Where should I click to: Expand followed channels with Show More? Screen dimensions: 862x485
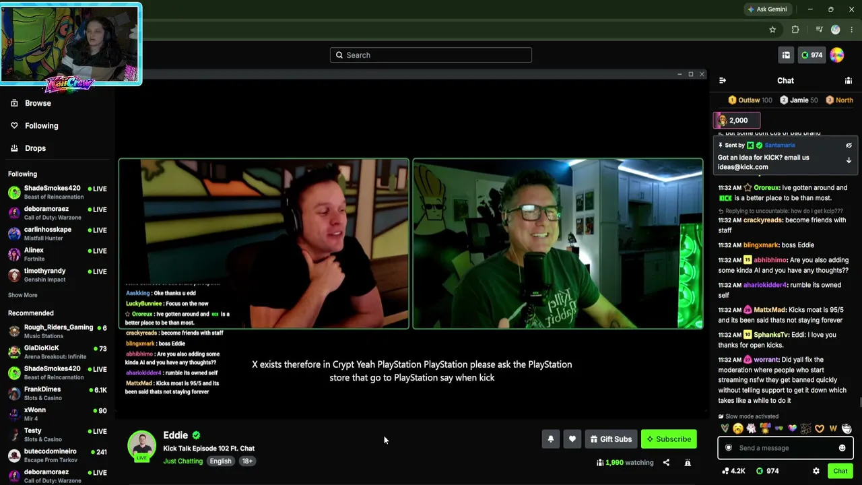pyautogui.click(x=22, y=295)
